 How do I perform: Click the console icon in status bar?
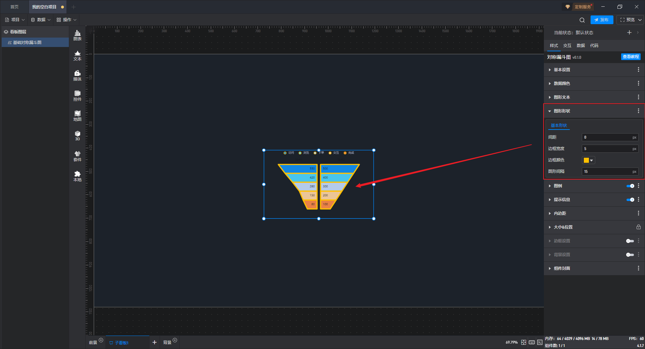540,342
